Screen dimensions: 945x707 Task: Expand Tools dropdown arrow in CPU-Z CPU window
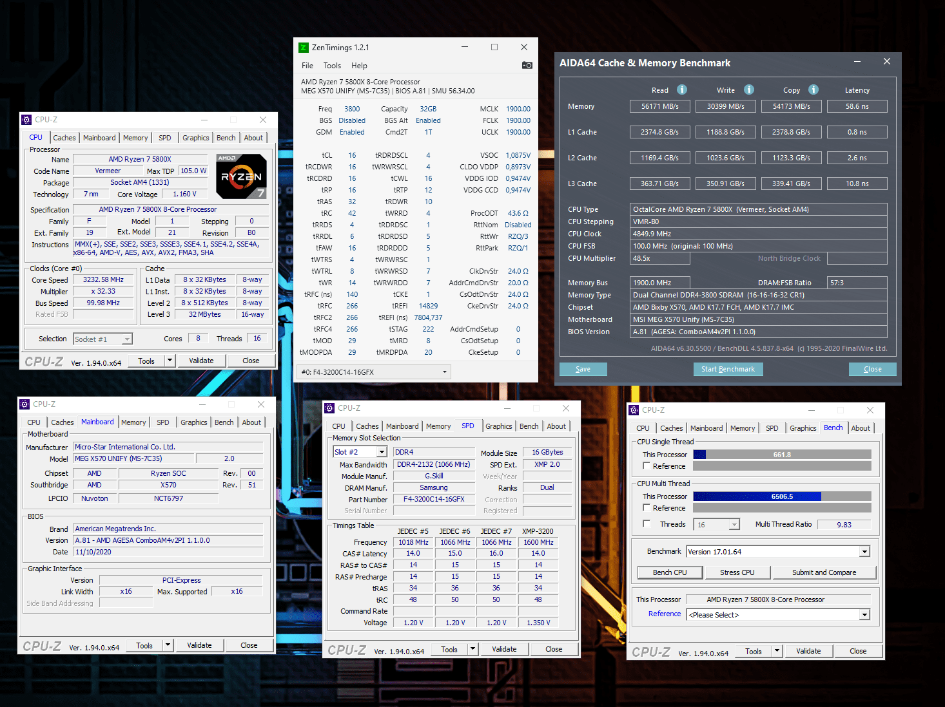[x=170, y=361]
